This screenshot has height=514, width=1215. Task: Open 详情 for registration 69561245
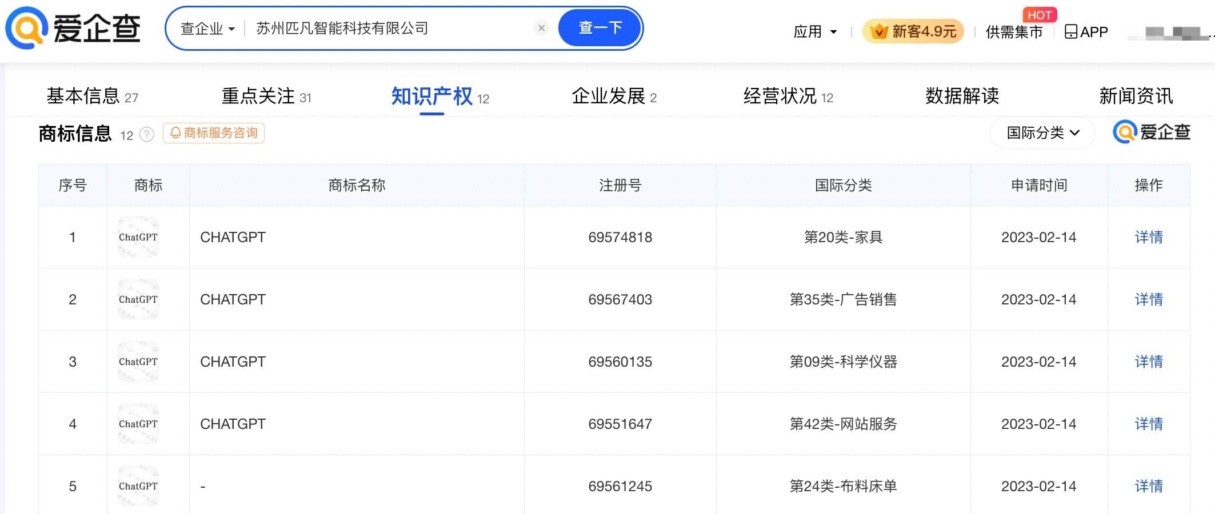click(1149, 486)
